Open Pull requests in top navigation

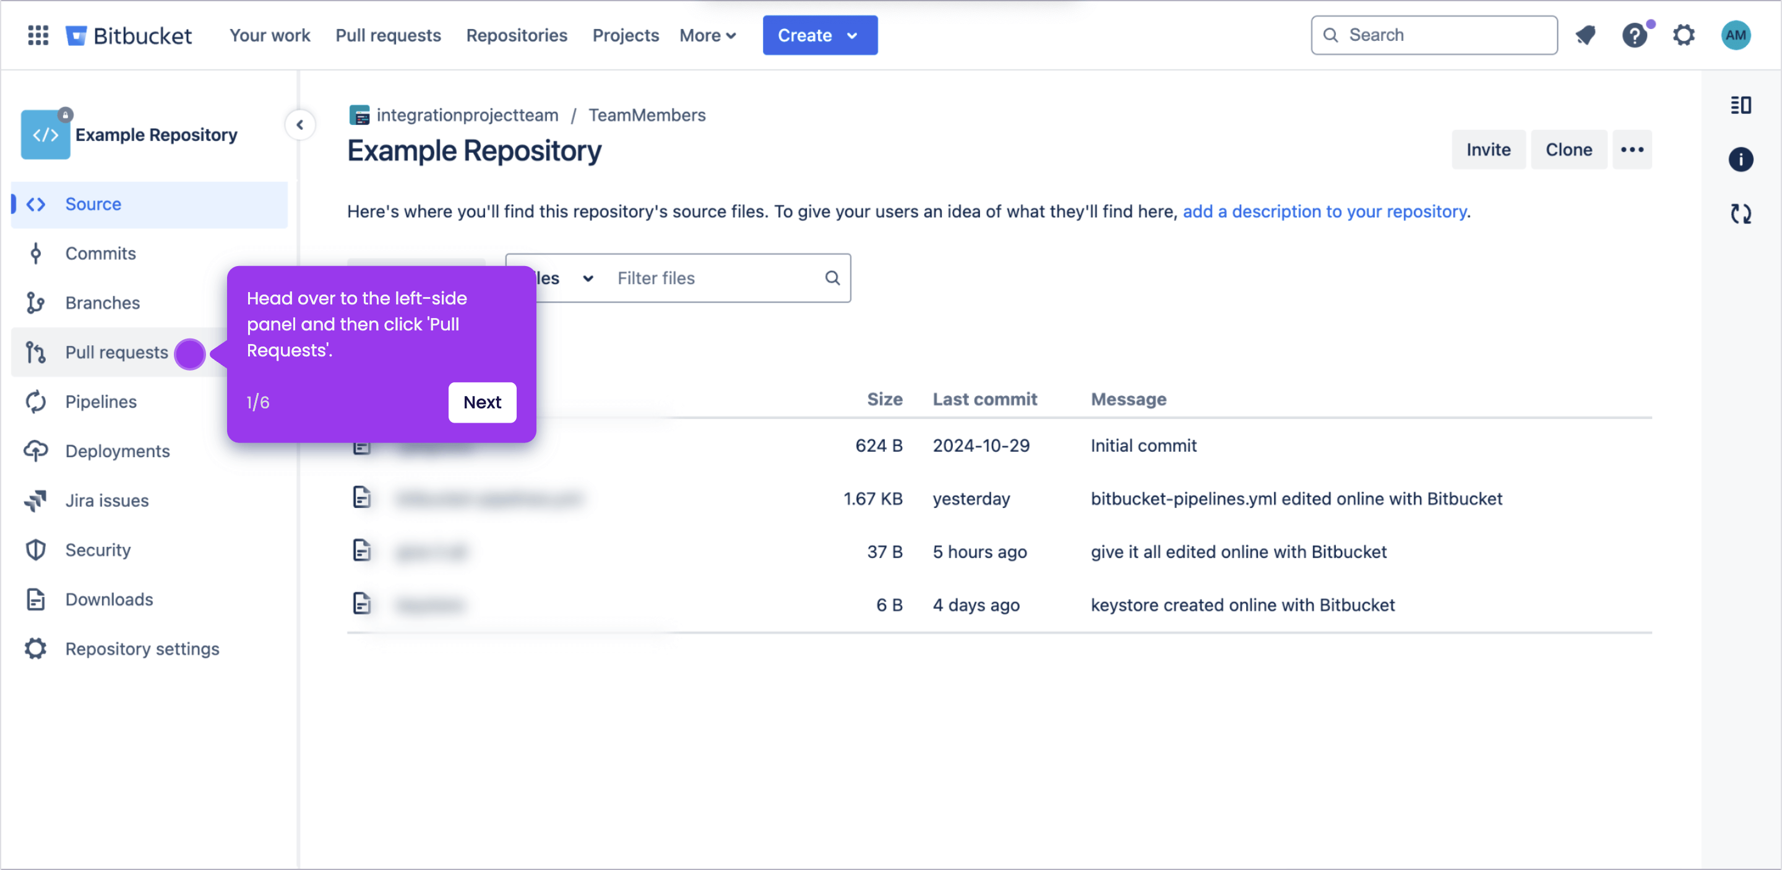click(388, 35)
